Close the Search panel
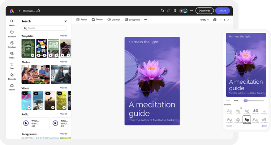Viewport: 271px width, 145px height. tap(65, 21)
